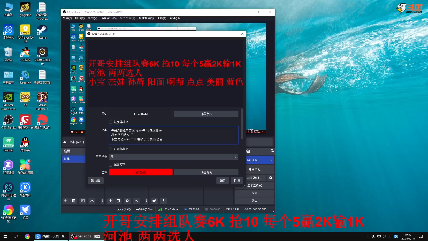This screenshot has height=241, width=428.
Task: Open the Tools menu in OBS
Action: 162,18
